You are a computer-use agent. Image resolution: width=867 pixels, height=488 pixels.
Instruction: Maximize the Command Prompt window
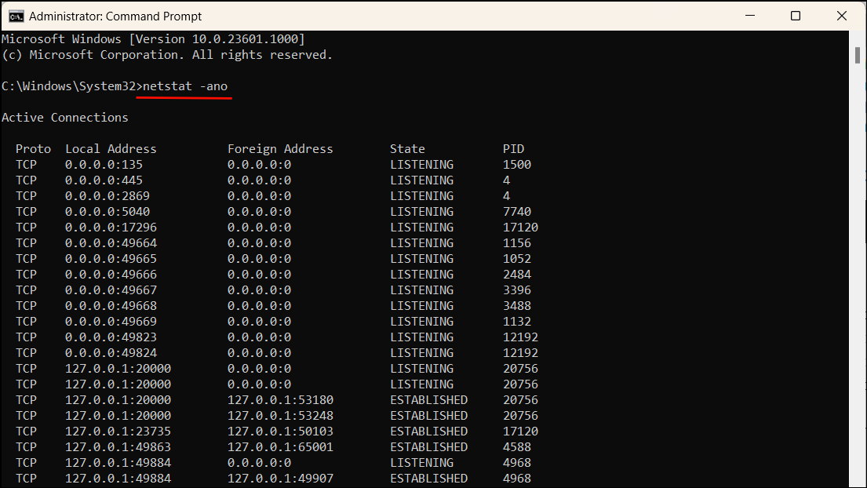[795, 16]
